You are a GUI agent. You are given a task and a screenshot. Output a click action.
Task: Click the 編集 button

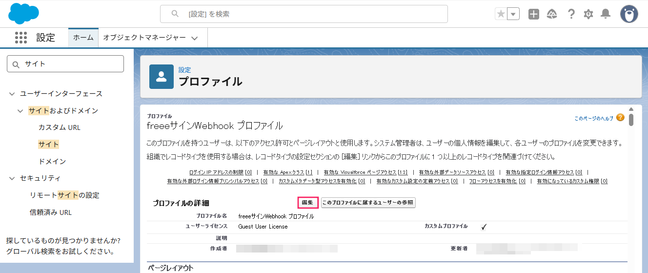coord(307,203)
